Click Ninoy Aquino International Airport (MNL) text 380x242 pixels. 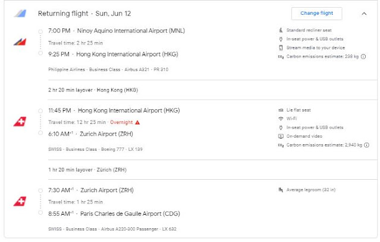click(x=131, y=31)
